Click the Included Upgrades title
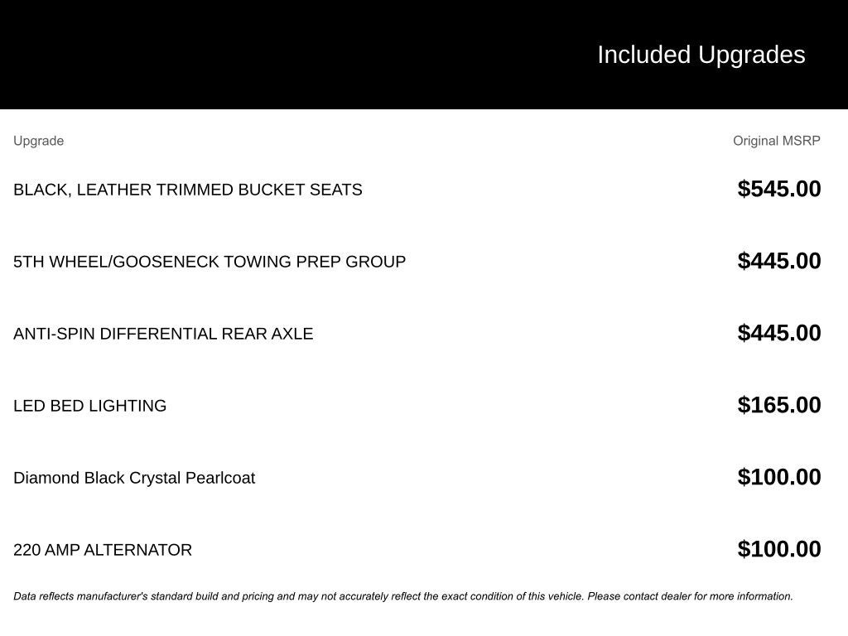This screenshot has width=848, height=636. 701,55
